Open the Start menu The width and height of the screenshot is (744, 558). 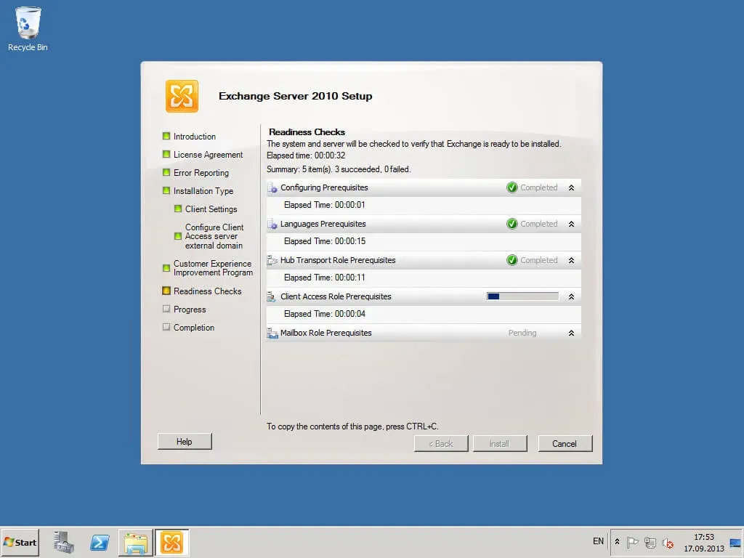20,543
